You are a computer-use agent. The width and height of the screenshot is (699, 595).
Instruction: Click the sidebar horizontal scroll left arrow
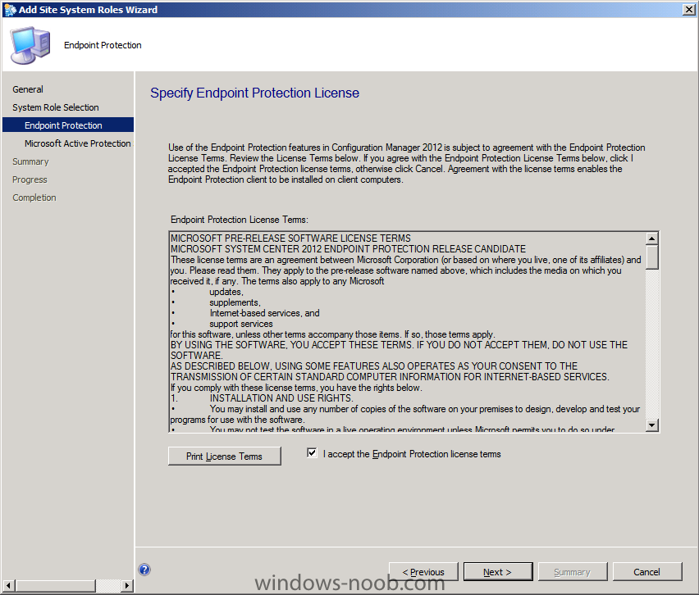pos(8,585)
